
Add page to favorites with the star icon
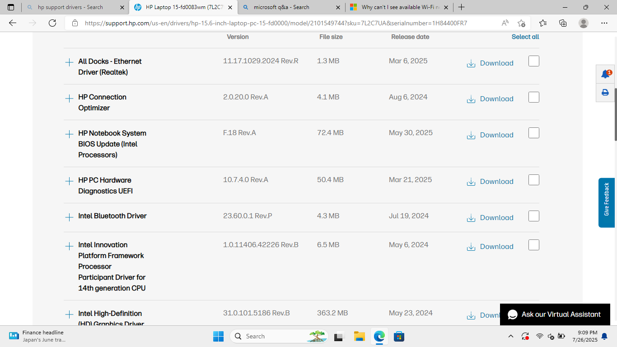pyautogui.click(x=521, y=23)
